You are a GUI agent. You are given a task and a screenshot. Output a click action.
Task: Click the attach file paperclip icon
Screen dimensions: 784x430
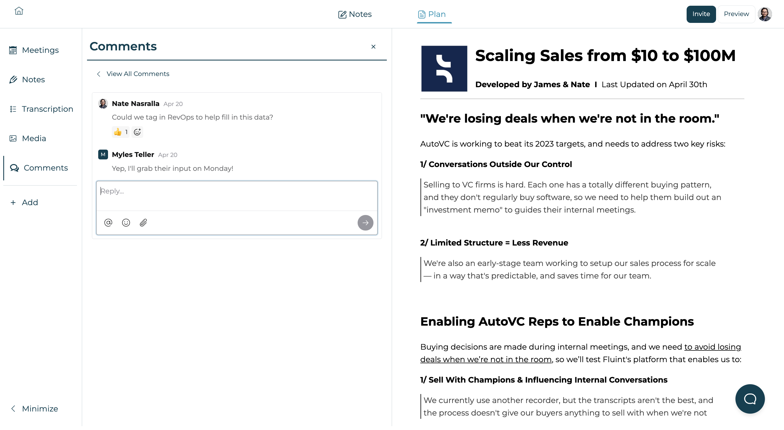click(x=143, y=223)
